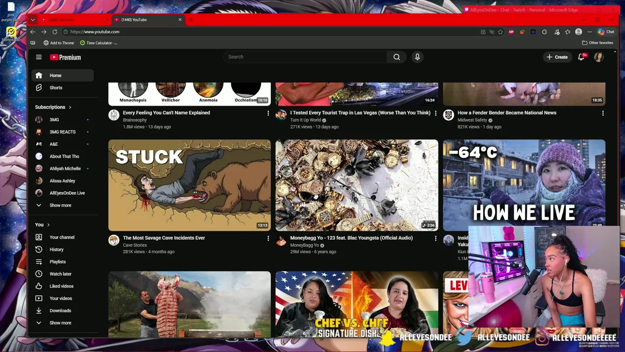Screen dimensions: 625x352
Task: Open the Brainosophy channel link
Action: 135,120
